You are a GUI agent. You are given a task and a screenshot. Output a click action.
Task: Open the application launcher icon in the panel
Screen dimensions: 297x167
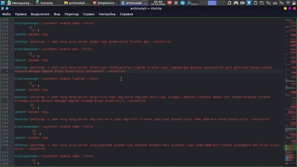tap(3, 3)
